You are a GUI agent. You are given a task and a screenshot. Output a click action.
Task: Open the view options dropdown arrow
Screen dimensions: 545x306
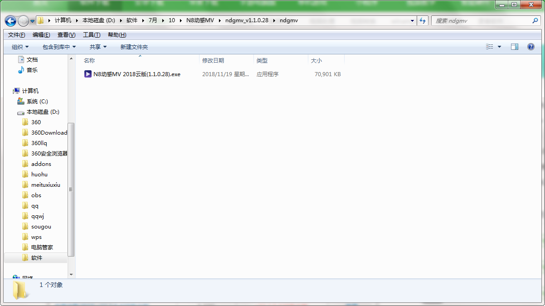pos(500,47)
